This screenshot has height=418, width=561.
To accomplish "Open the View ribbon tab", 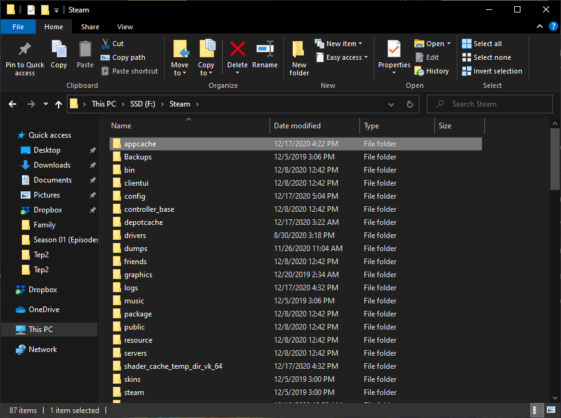I will click(125, 27).
